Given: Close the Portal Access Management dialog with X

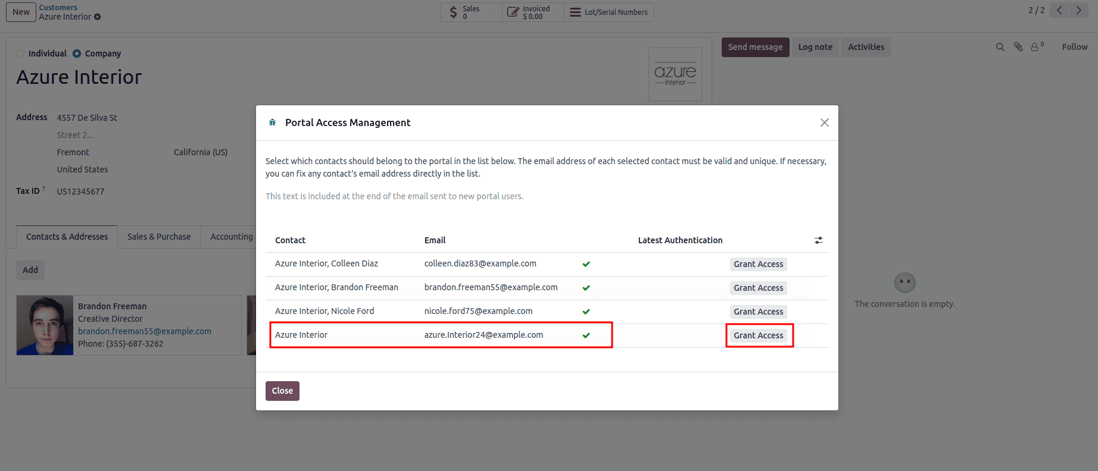Looking at the screenshot, I should click(824, 123).
